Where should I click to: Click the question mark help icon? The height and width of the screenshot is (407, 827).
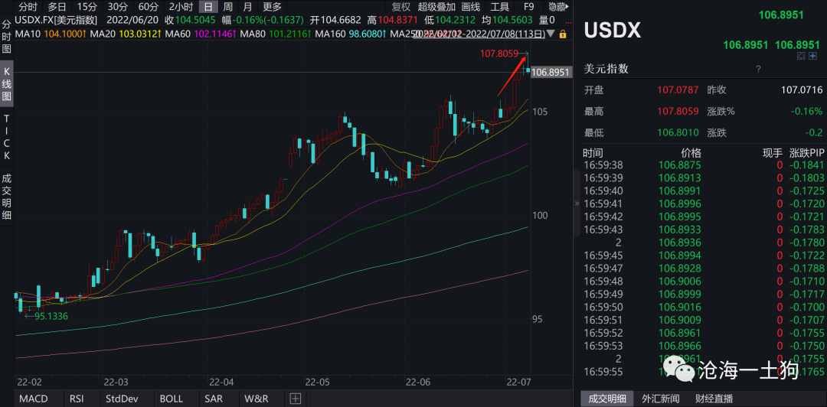coord(758,69)
